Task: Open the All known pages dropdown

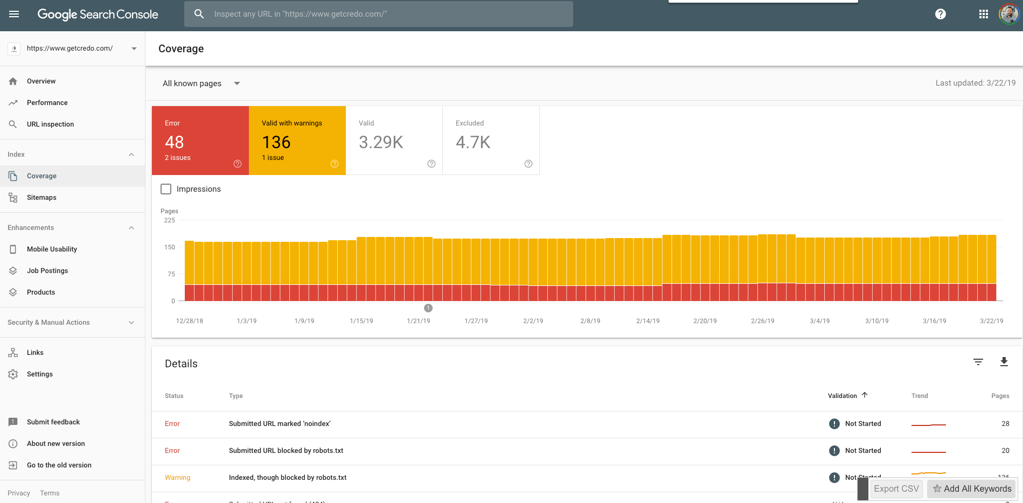Action: 200,83
